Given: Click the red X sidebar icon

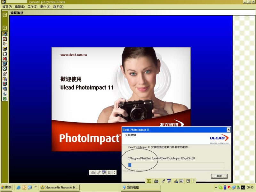Looking at the screenshot, I should 5,59.
